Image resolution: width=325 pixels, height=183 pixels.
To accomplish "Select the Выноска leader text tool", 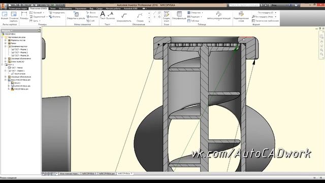I will pos(111,16).
